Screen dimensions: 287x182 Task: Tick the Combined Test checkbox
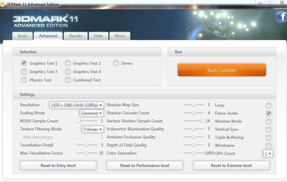click(68, 80)
